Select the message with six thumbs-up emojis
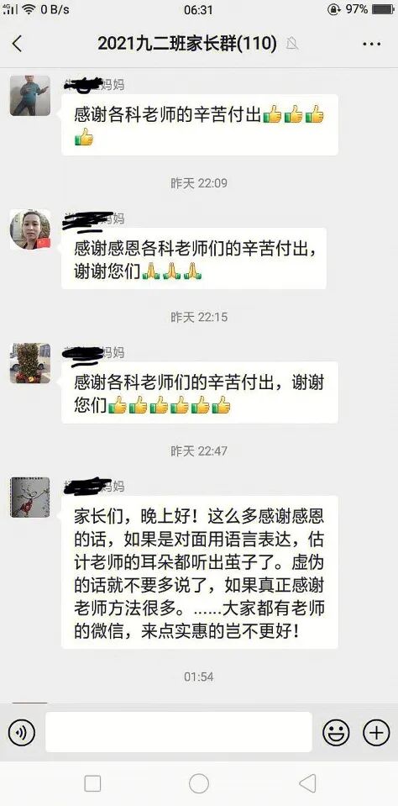 (200, 392)
